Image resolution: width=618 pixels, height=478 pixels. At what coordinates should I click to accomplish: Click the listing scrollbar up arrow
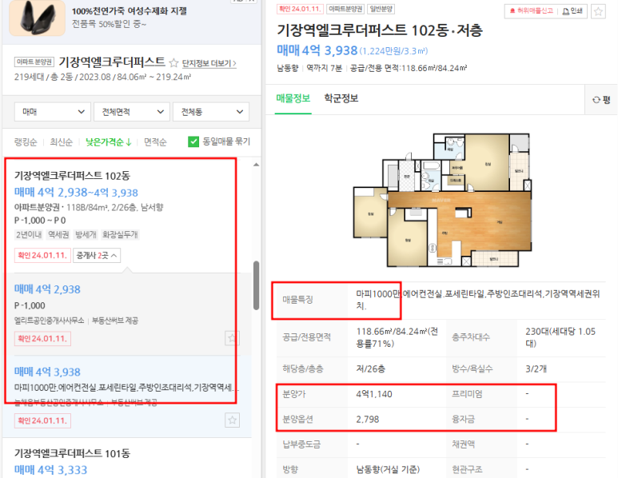pyautogui.click(x=256, y=165)
